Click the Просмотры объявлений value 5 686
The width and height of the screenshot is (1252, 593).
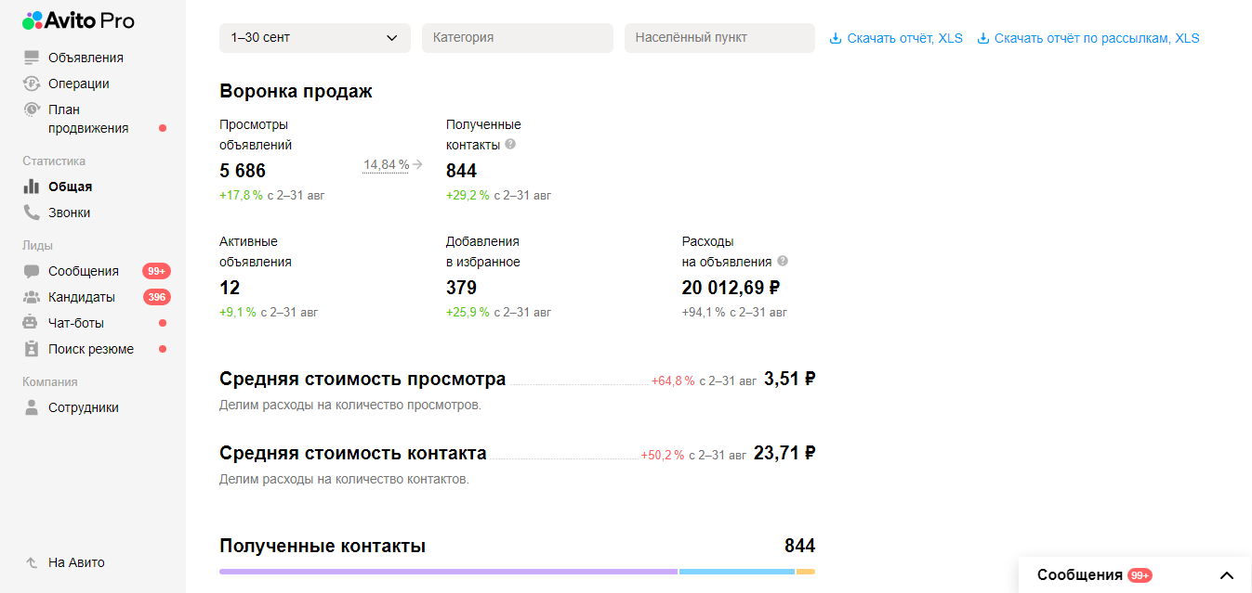[243, 171]
